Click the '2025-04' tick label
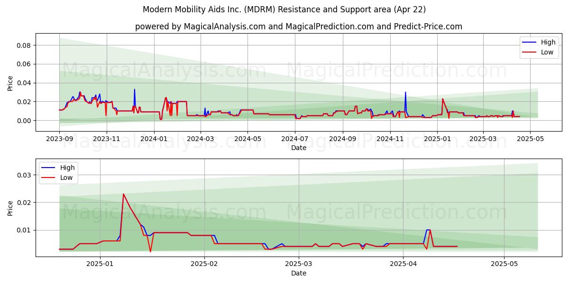 click(403, 265)
